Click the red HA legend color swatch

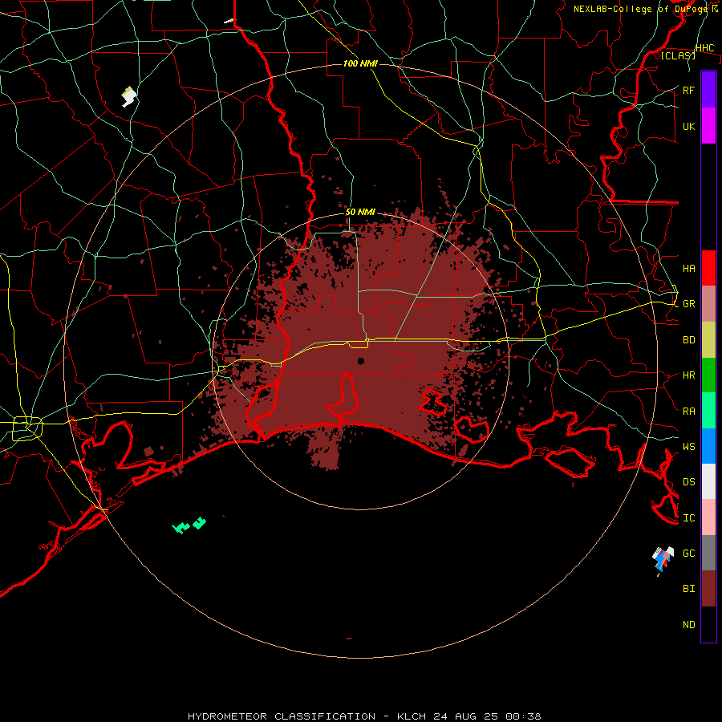tap(708, 268)
